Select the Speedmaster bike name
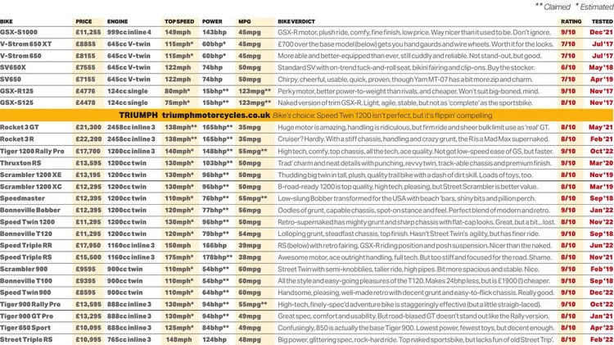Image resolution: width=614 pixels, height=345 pixels. (x=22, y=198)
